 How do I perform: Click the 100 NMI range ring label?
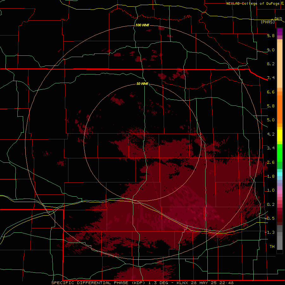click(x=142, y=25)
